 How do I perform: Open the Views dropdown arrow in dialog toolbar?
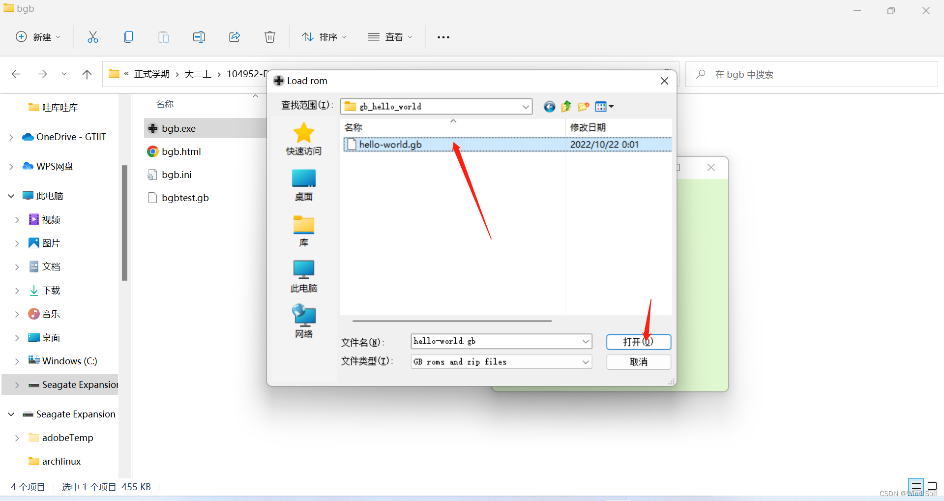[x=611, y=106]
